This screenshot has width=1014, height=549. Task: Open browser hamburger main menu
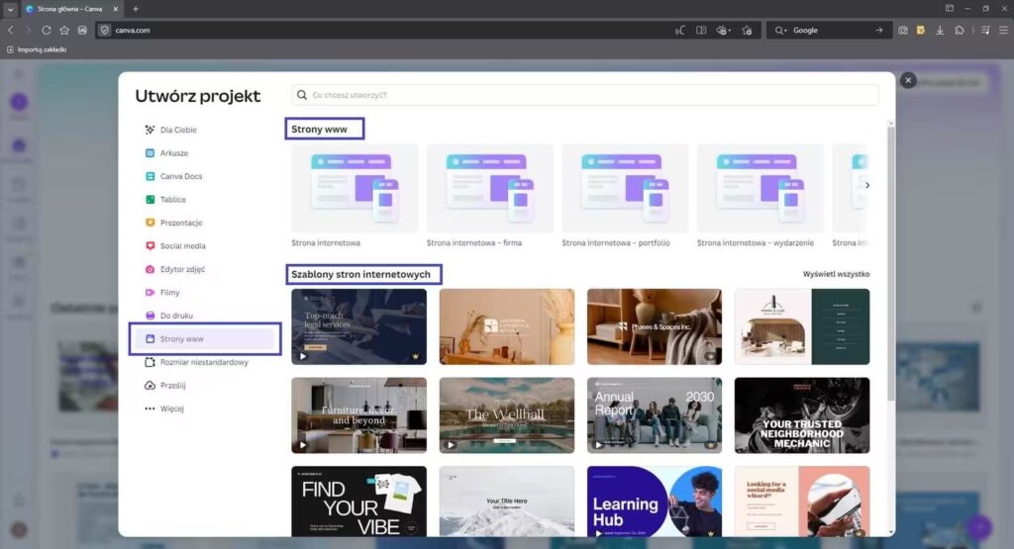1003,31
